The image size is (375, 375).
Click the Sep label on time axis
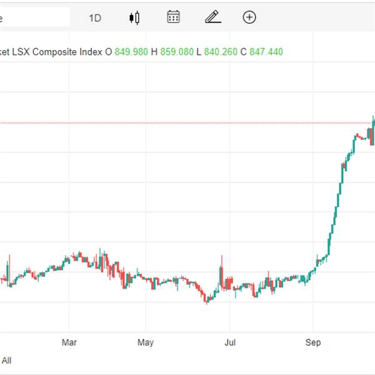(313, 342)
